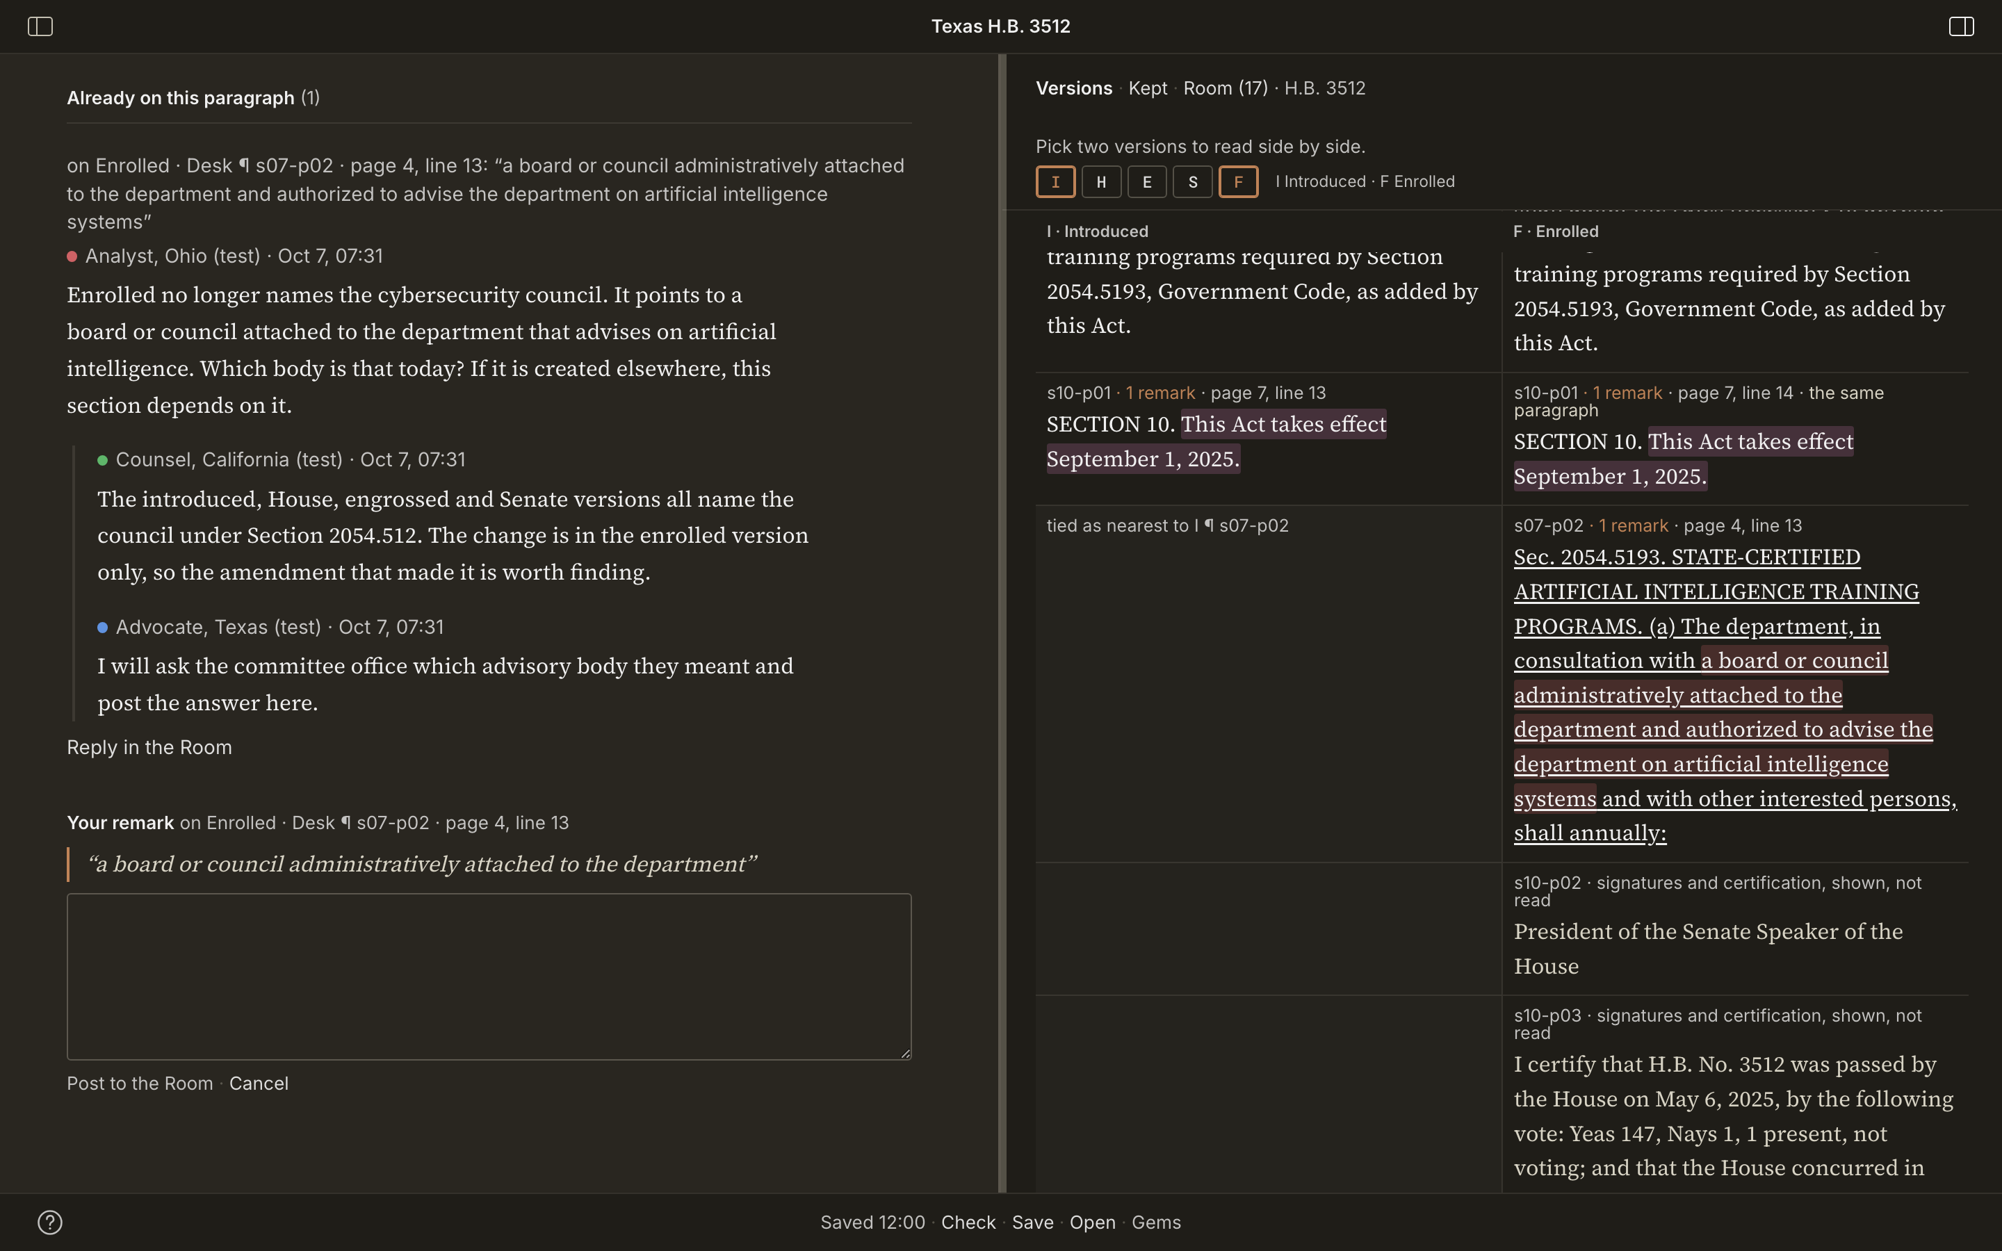The height and width of the screenshot is (1251, 2002).
Task: Cancel the remark draft
Action: [x=259, y=1084]
